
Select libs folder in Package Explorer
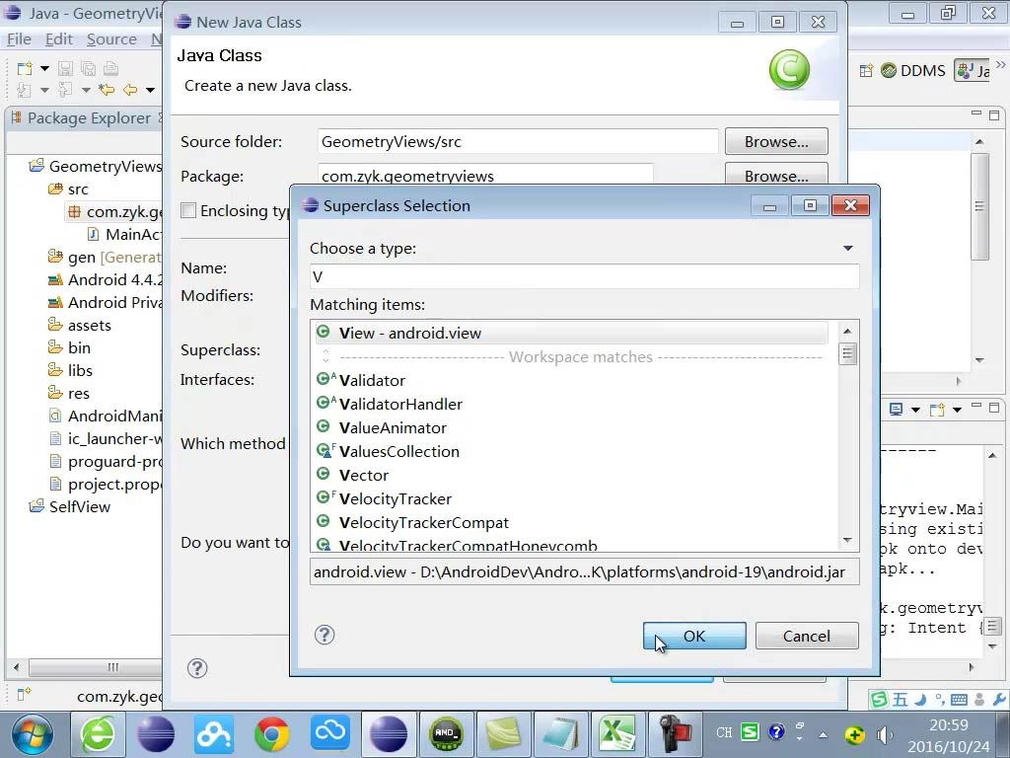click(x=70, y=371)
